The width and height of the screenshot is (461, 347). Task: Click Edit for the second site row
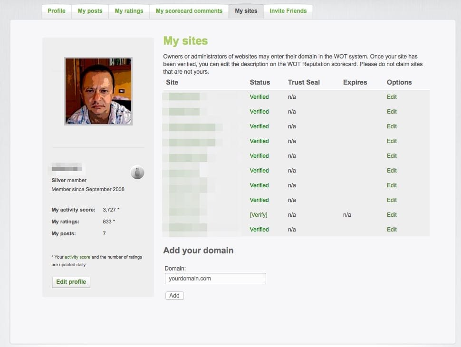click(392, 112)
